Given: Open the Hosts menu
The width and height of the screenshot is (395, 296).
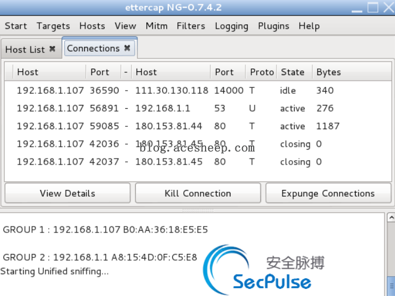Looking at the screenshot, I should [x=92, y=26].
